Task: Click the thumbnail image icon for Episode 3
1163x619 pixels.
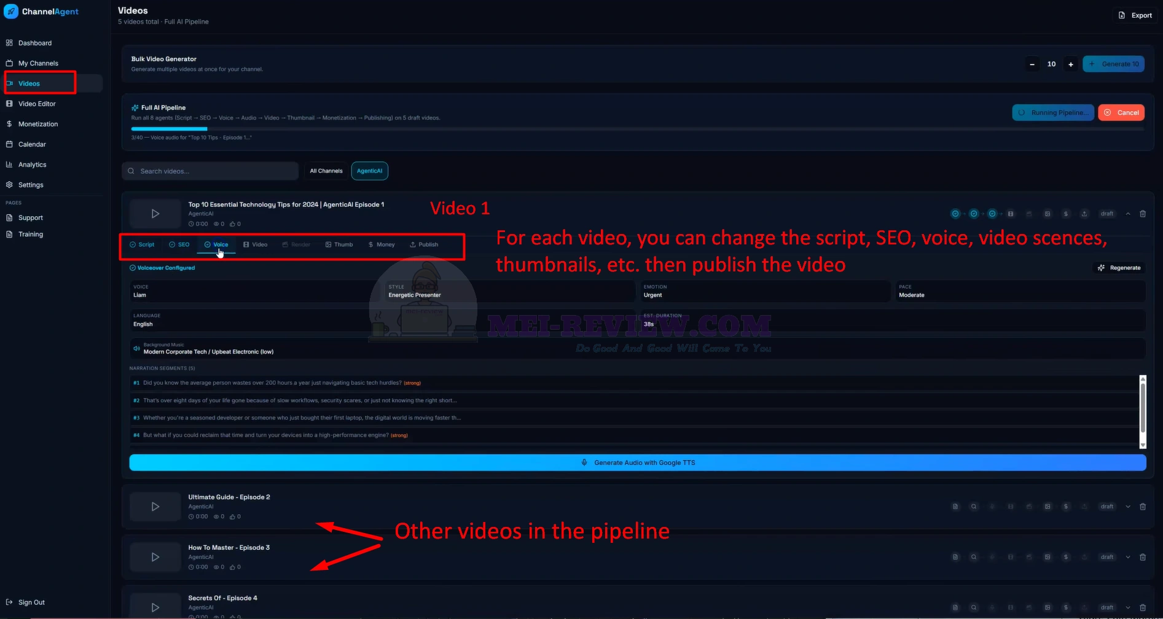Action: click(1047, 557)
